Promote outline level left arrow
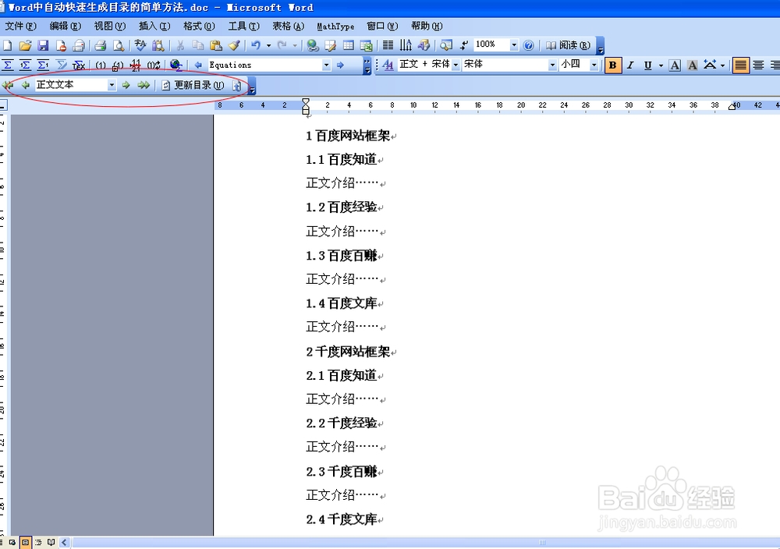The height and width of the screenshot is (549, 780). coord(26,85)
